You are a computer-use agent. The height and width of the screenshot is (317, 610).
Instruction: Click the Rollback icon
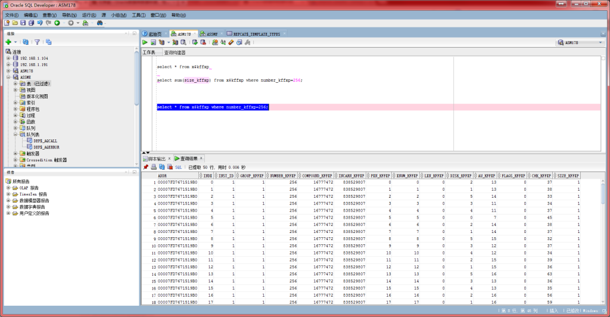[203, 42]
